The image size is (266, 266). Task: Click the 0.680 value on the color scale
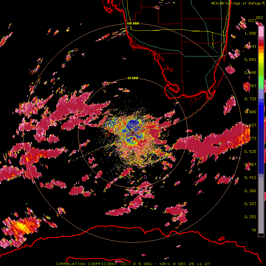click(x=250, y=112)
